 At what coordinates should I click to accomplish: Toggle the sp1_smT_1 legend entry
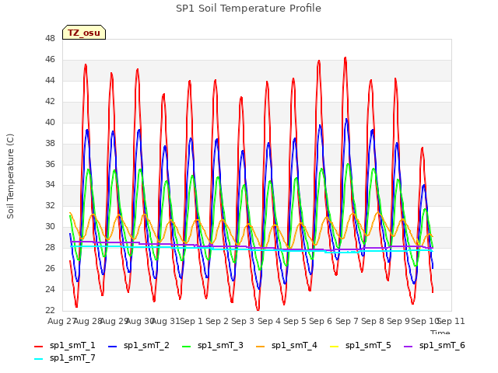(65, 345)
